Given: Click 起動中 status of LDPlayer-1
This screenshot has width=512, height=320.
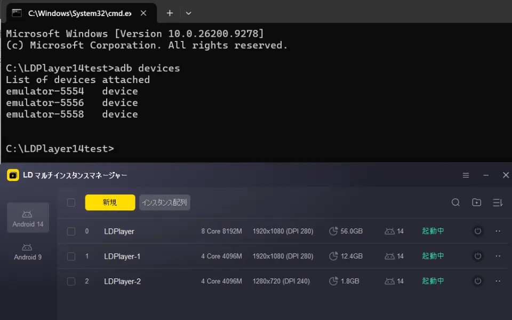Looking at the screenshot, I should [x=433, y=256].
